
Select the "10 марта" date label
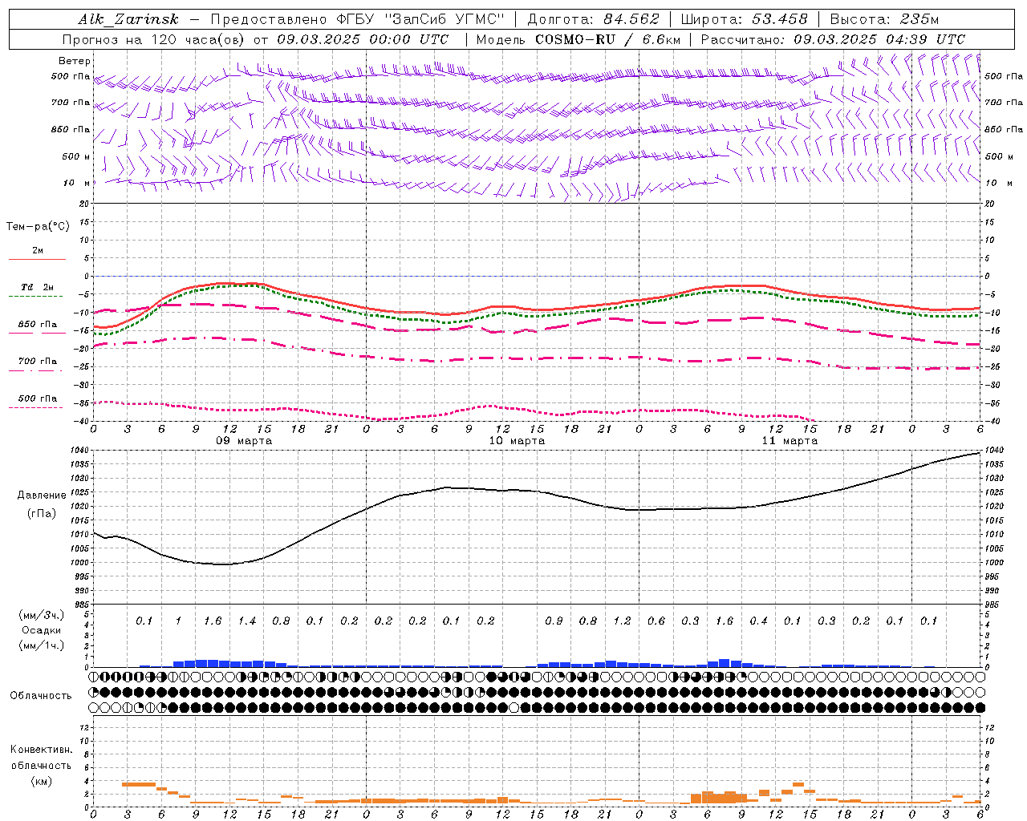pos(517,441)
